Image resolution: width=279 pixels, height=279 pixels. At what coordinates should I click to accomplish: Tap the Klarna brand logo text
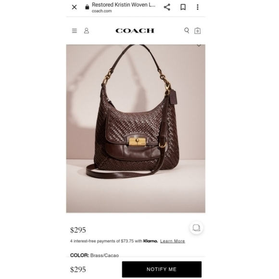pos(151,241)
